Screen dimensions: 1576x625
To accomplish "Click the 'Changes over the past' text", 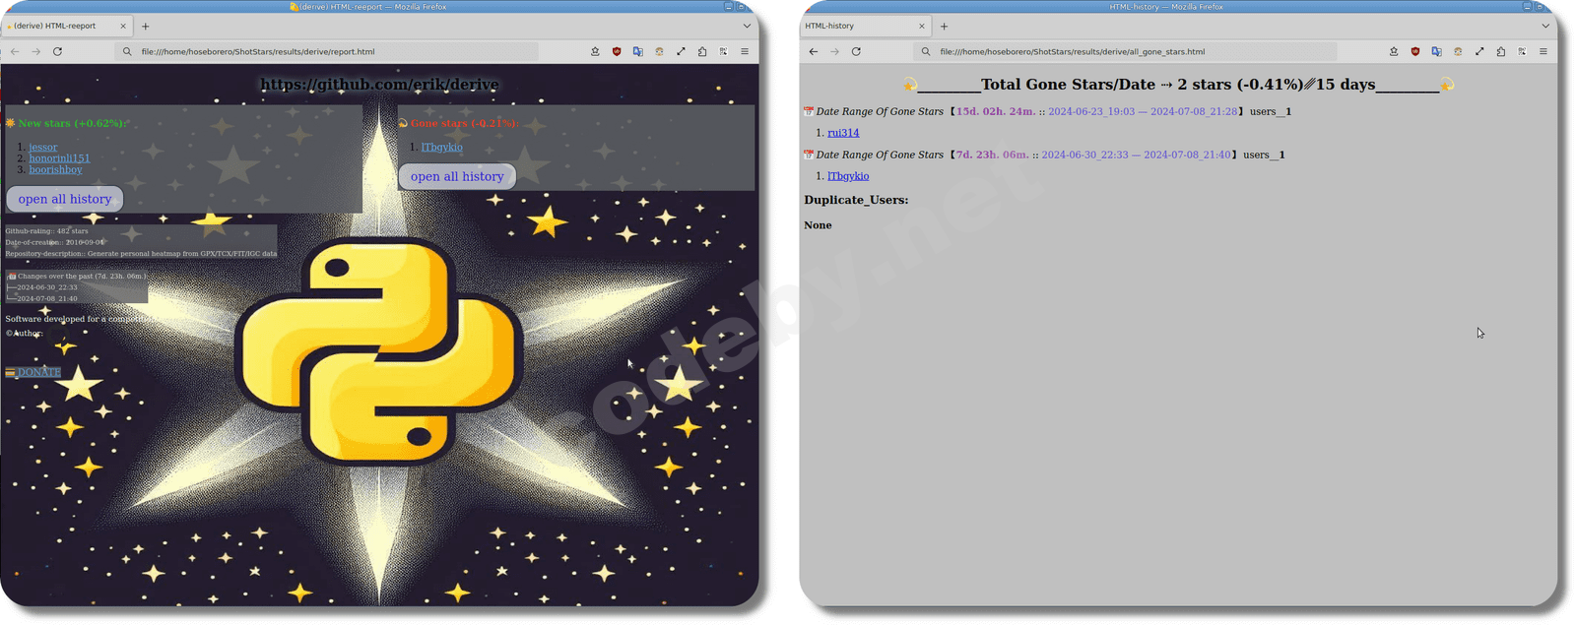I will [81, 277].
